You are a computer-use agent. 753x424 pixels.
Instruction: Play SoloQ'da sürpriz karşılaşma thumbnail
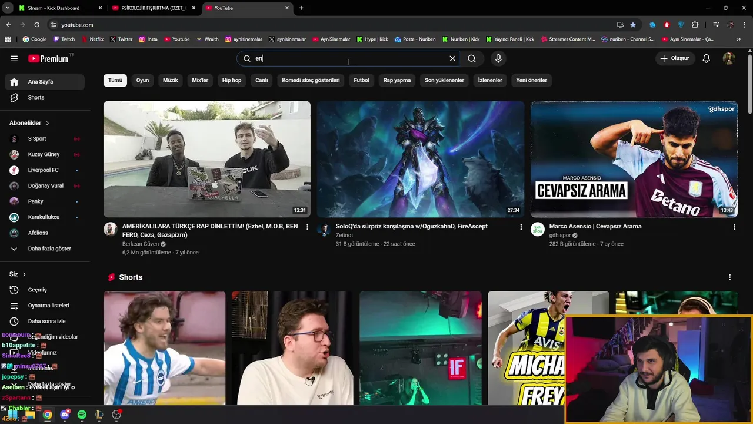click(x=421, y=159)
